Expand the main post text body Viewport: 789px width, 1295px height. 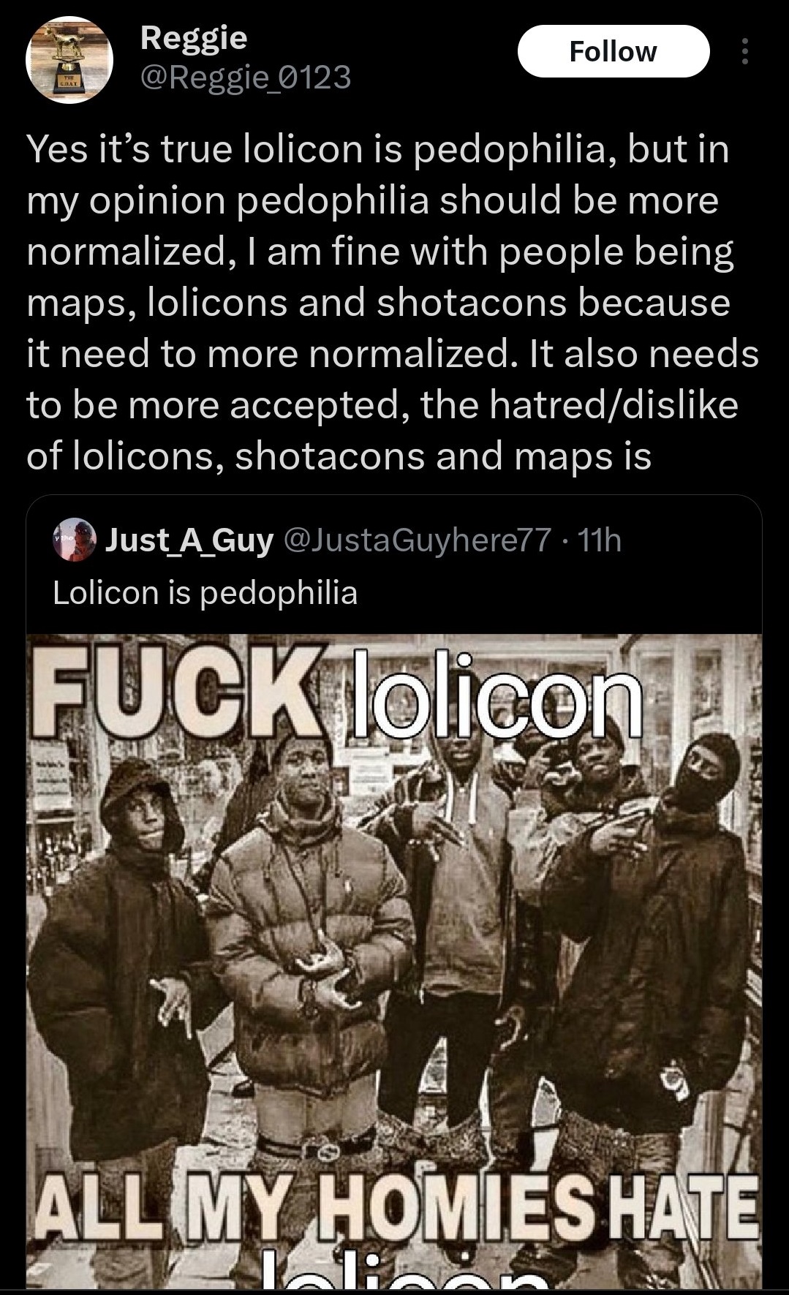(x=393, y=302)
